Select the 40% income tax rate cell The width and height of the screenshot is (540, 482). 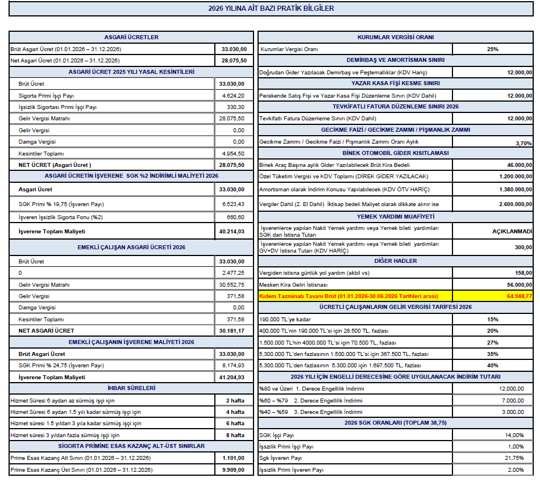pyautogui.click(x=492, y=366)
